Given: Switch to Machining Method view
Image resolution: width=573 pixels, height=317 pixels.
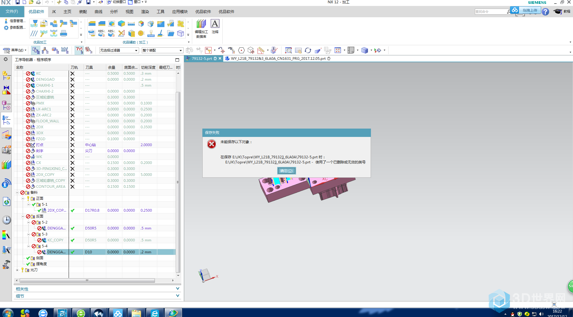Looking at the screenshot, I should point(65,50).
